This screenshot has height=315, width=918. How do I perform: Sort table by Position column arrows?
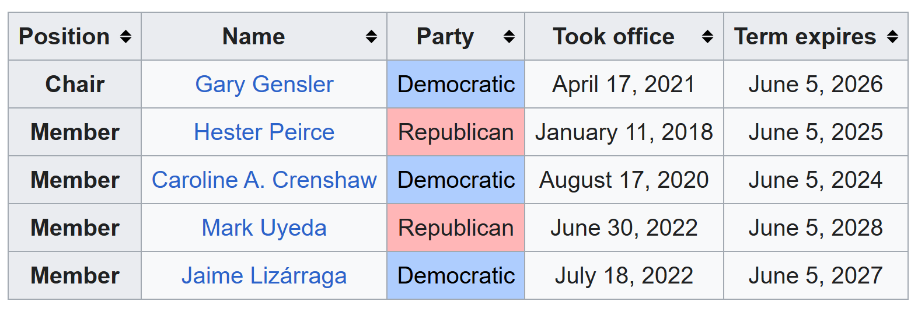tap(125, 37)
